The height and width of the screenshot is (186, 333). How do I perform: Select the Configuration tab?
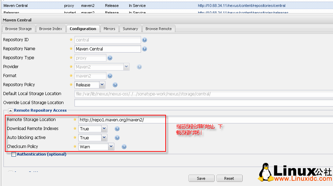click(x=83, y=29)
